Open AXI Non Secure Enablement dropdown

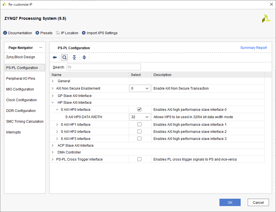coord(140,88)
